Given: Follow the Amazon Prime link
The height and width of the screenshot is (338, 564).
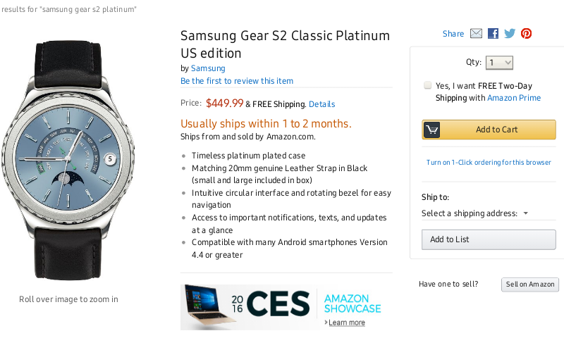Looking at the screenshot, I should (514, 98).
